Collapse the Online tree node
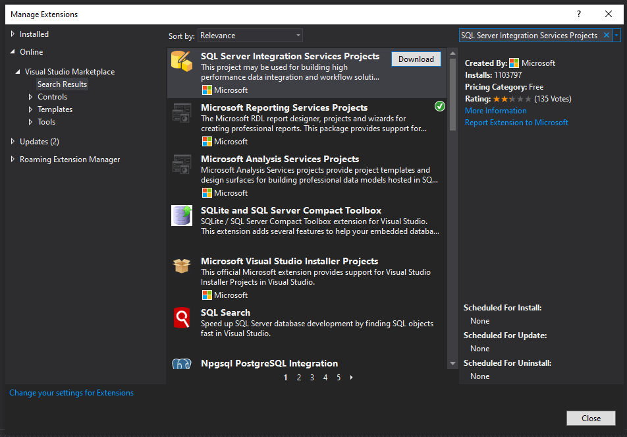The height and width of the screenshot is (437, 627). pyautogui.click(x=13, y=51)
